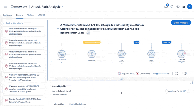Click the Node Details heading
The image size is (194, 109).
pyautogui.click(x=59, y=87)
